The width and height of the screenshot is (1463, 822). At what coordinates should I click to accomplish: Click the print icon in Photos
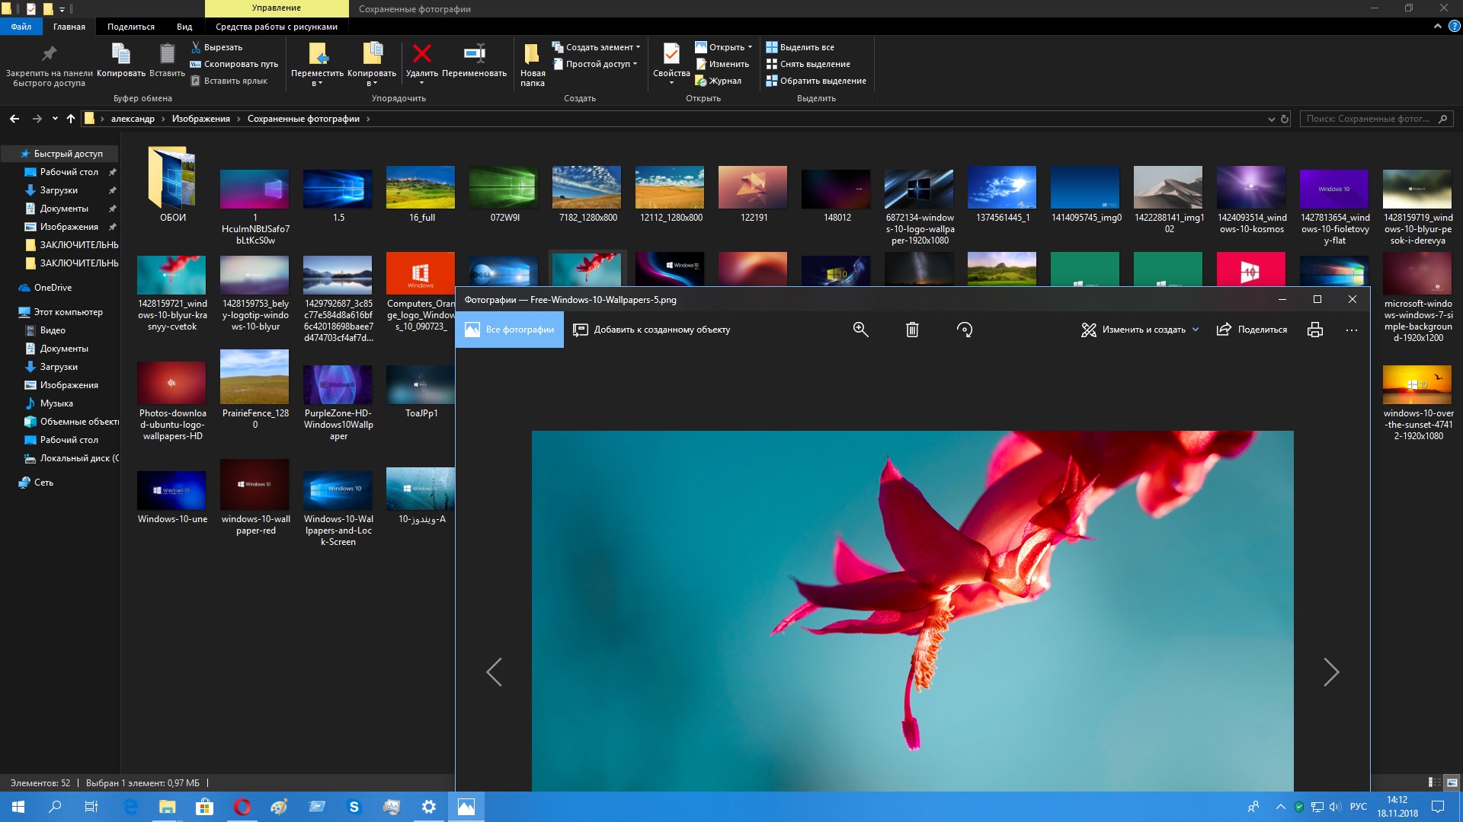click(x=1314, y=330)
